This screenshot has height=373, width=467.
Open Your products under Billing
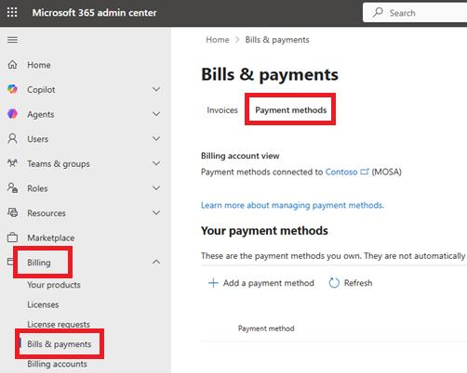pos(54,285)
